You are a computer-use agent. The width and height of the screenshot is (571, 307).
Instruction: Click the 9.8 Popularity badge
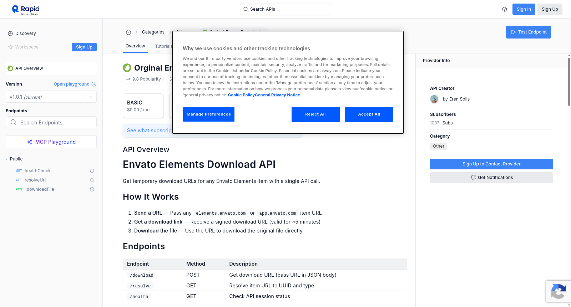143,79
